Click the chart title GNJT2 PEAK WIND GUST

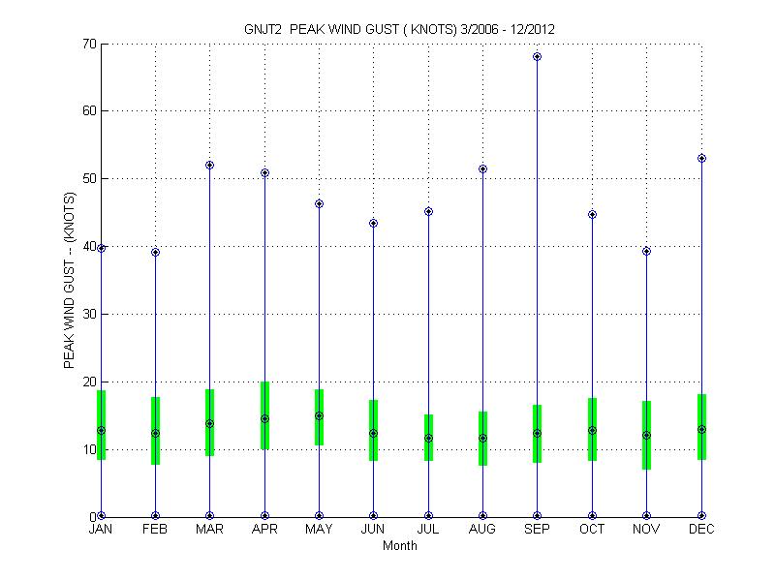pyautogui.click(x=399, y=29)
